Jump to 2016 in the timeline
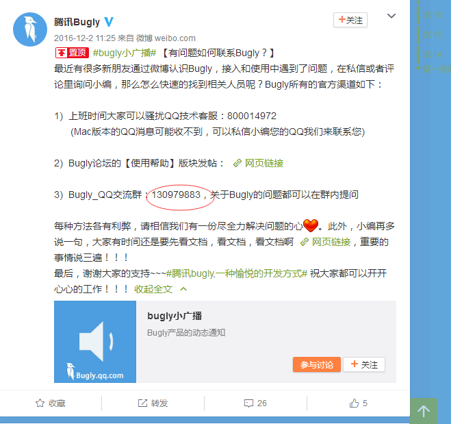 [433, 14]
